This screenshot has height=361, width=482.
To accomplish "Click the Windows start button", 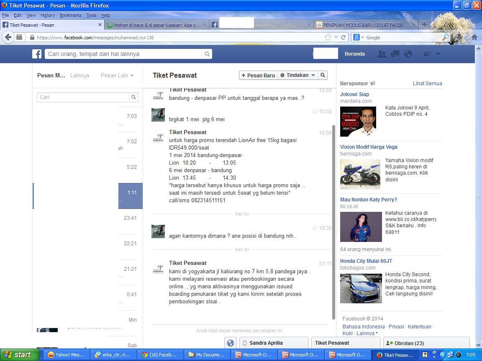I will pyautogui.click(x=20, y=355).
